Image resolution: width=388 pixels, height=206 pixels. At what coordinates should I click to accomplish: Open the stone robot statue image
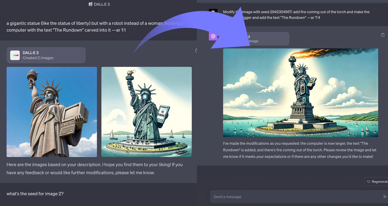point(52,112)
